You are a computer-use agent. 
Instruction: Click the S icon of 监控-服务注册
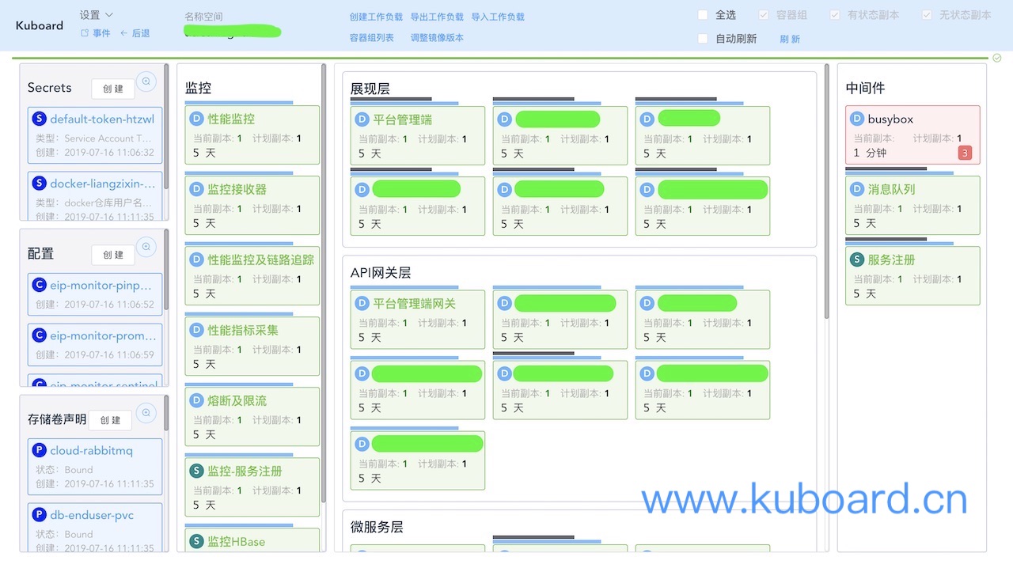(197, 471)
